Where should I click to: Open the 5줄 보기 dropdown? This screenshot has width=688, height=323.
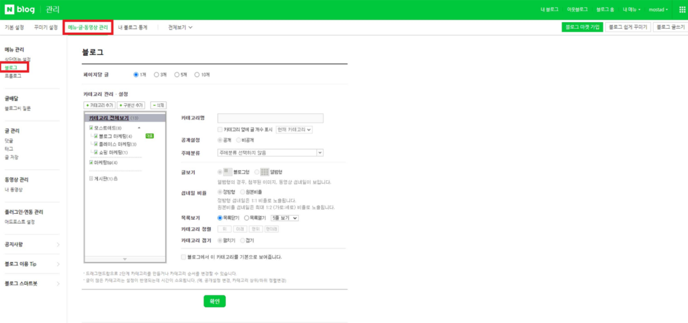[286, 218]
